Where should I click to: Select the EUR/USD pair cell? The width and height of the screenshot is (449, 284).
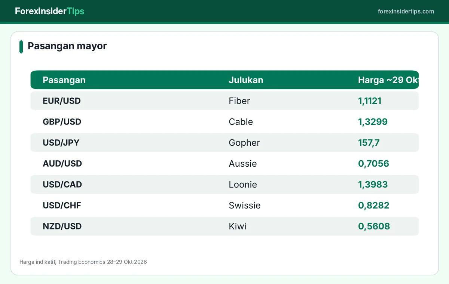[x=62, y=101]
